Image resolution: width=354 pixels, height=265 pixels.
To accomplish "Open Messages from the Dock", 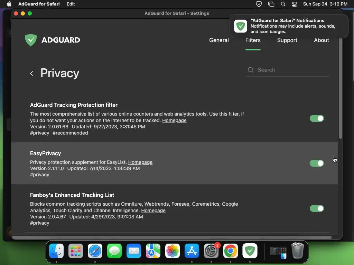I will [x=114, y=251].
